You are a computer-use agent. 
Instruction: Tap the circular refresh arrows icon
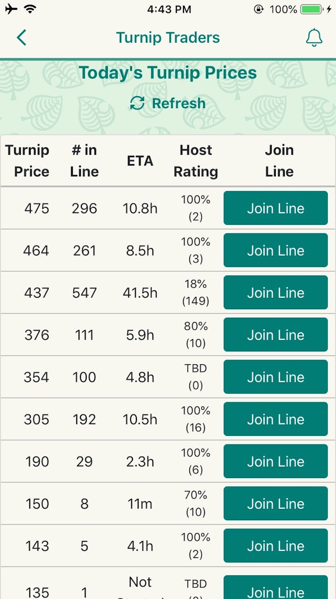pos(137,103)
